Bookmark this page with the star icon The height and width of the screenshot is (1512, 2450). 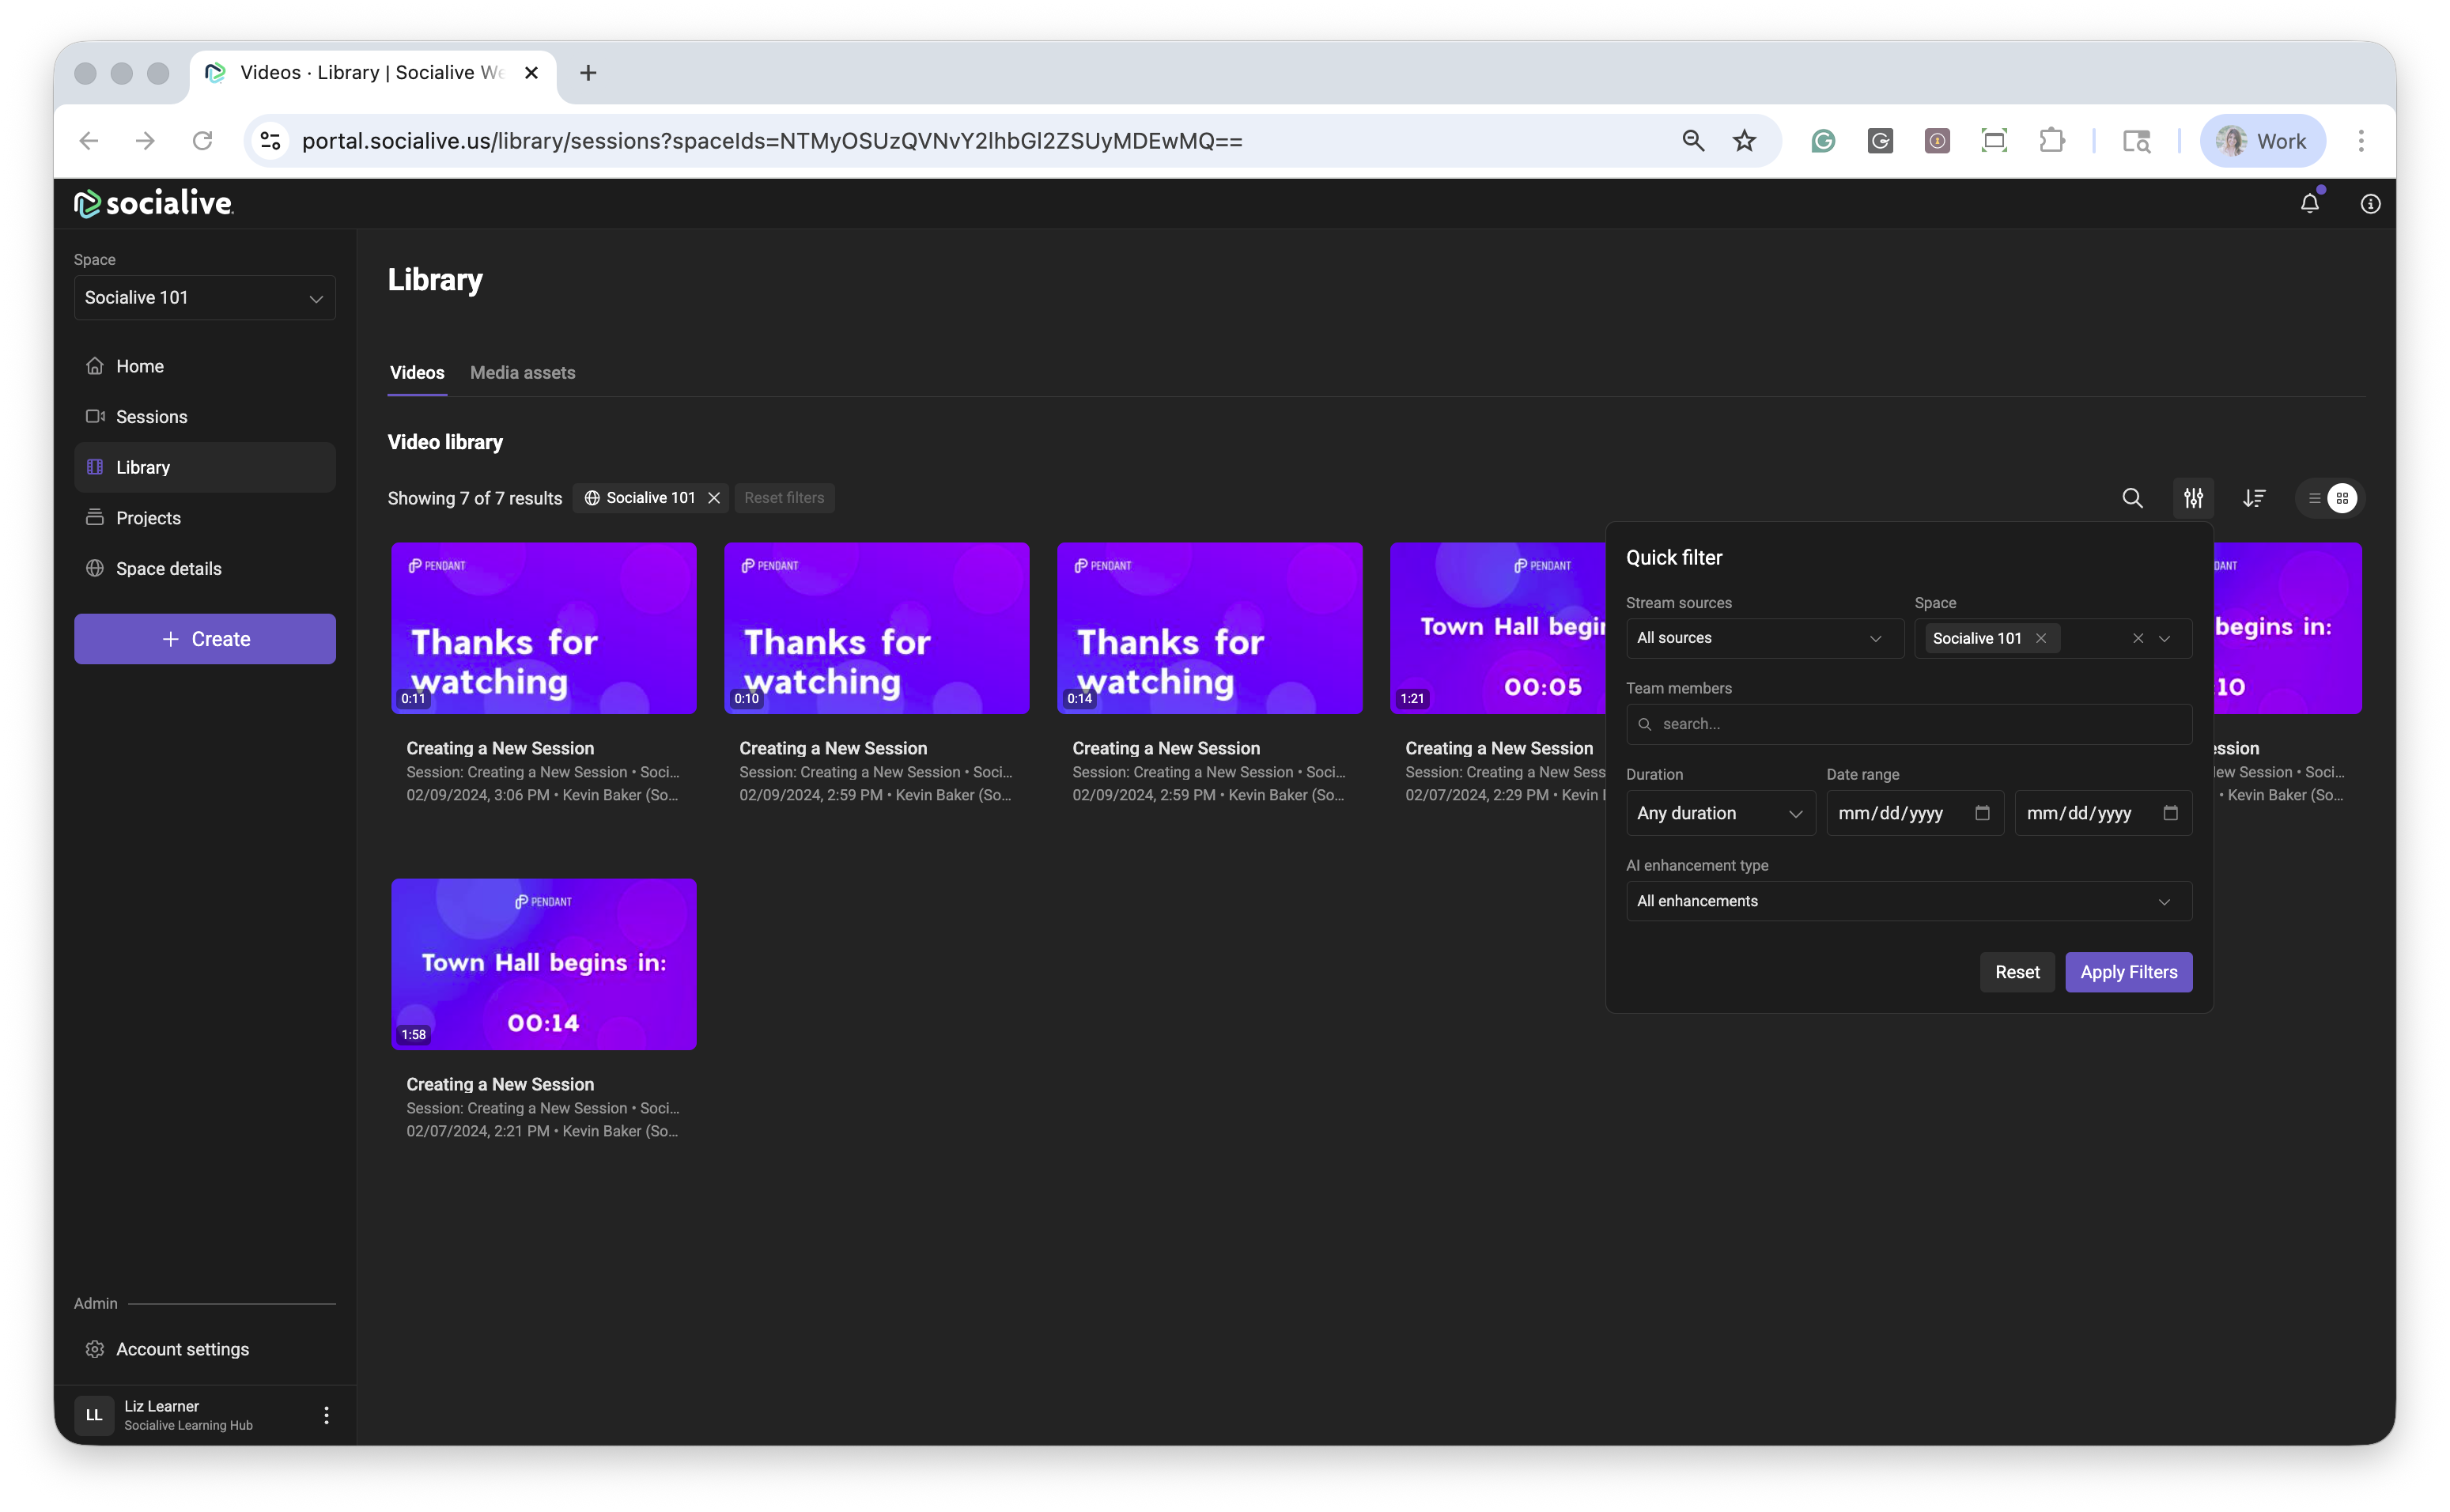pyautogui.click(x=1744, y=141)
